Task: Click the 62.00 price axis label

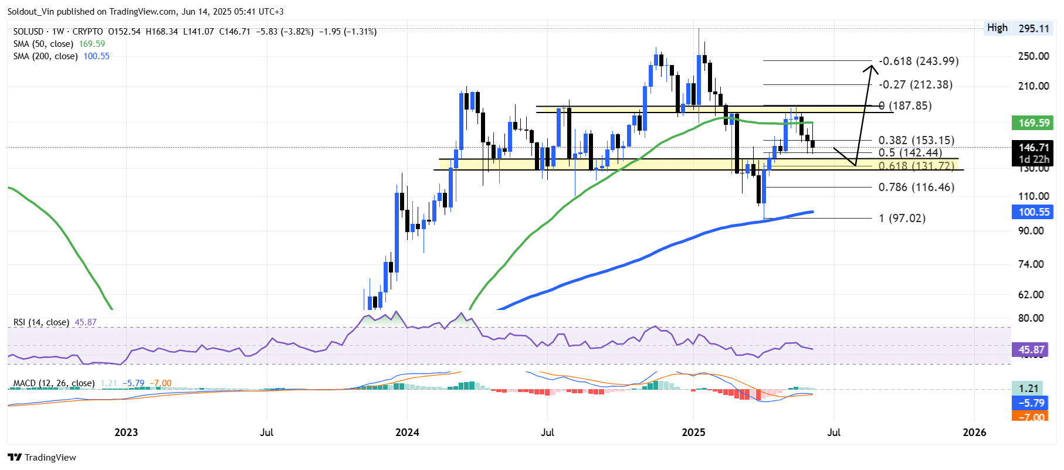Action: (x=1031, y=295)
